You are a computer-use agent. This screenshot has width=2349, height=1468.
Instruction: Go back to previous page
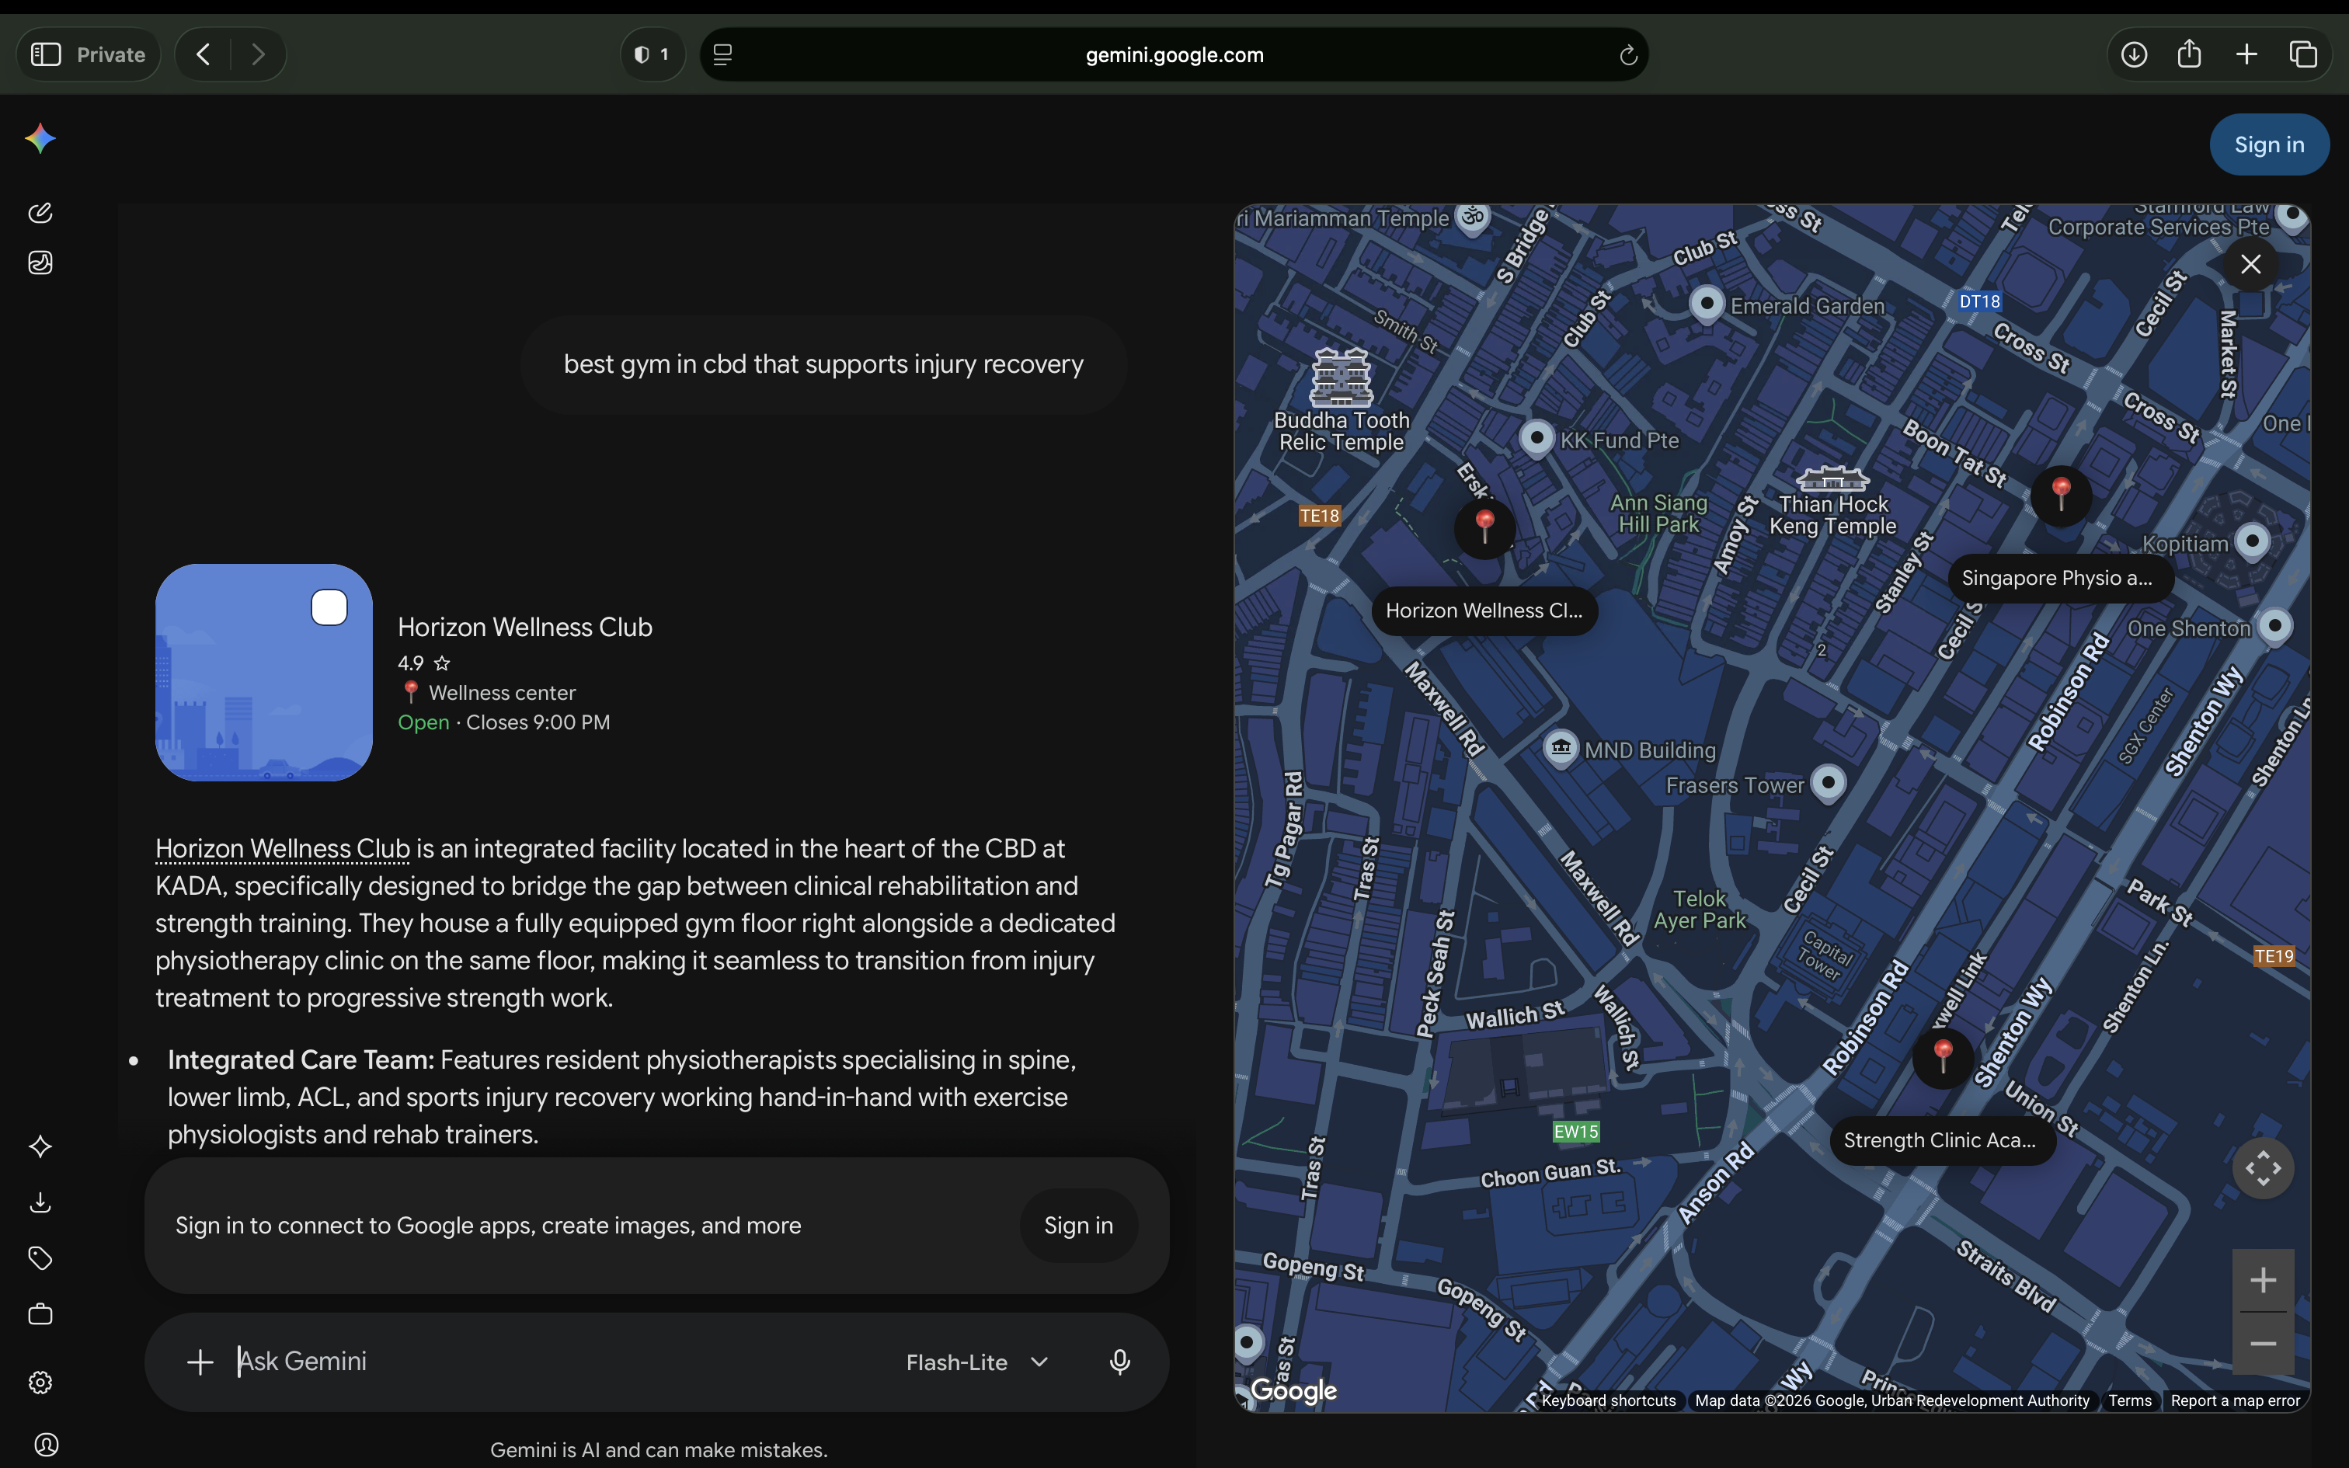(x=203, y=54)
